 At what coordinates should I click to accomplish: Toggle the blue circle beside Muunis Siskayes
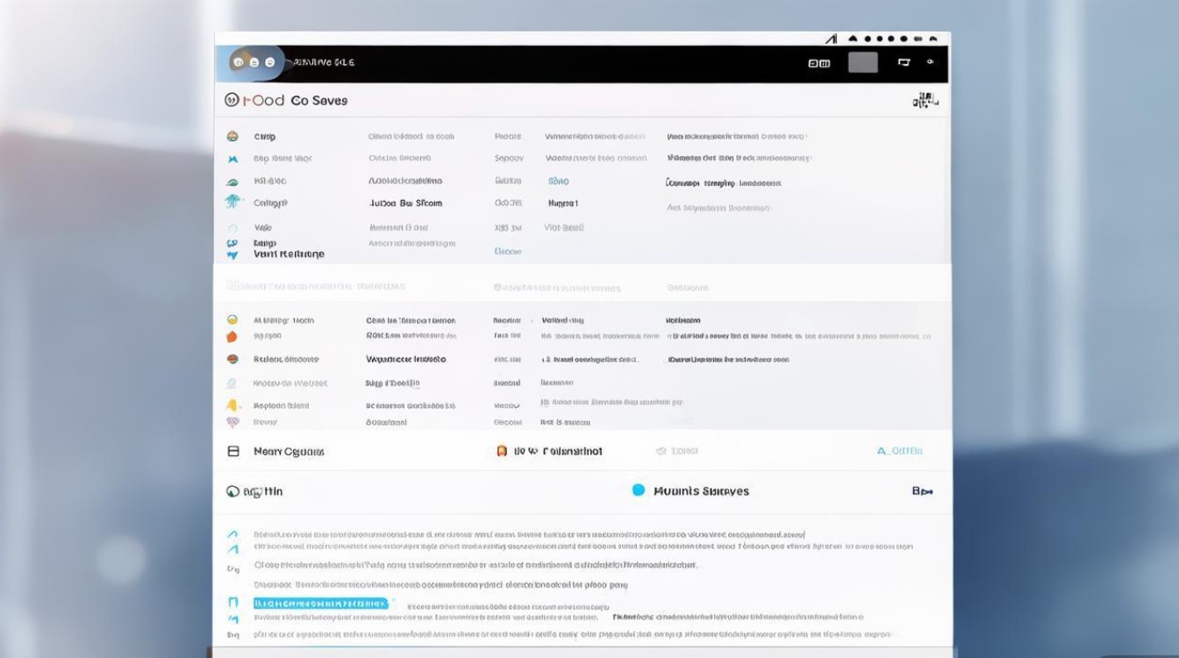(639, 490)
